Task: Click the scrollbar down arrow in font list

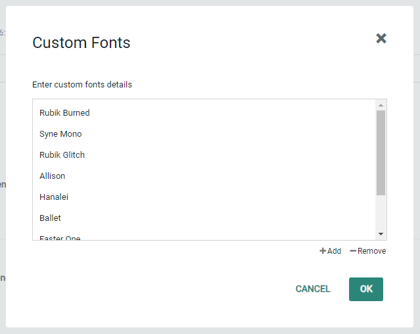Action: (381, 234)
